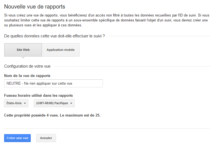Click the text stating the property has 4 views

[52, 115]
